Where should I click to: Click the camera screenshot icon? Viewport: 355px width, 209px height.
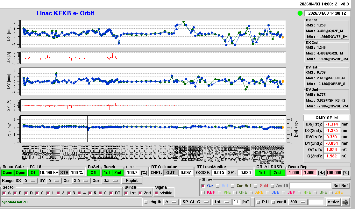[x=345, y=202]
